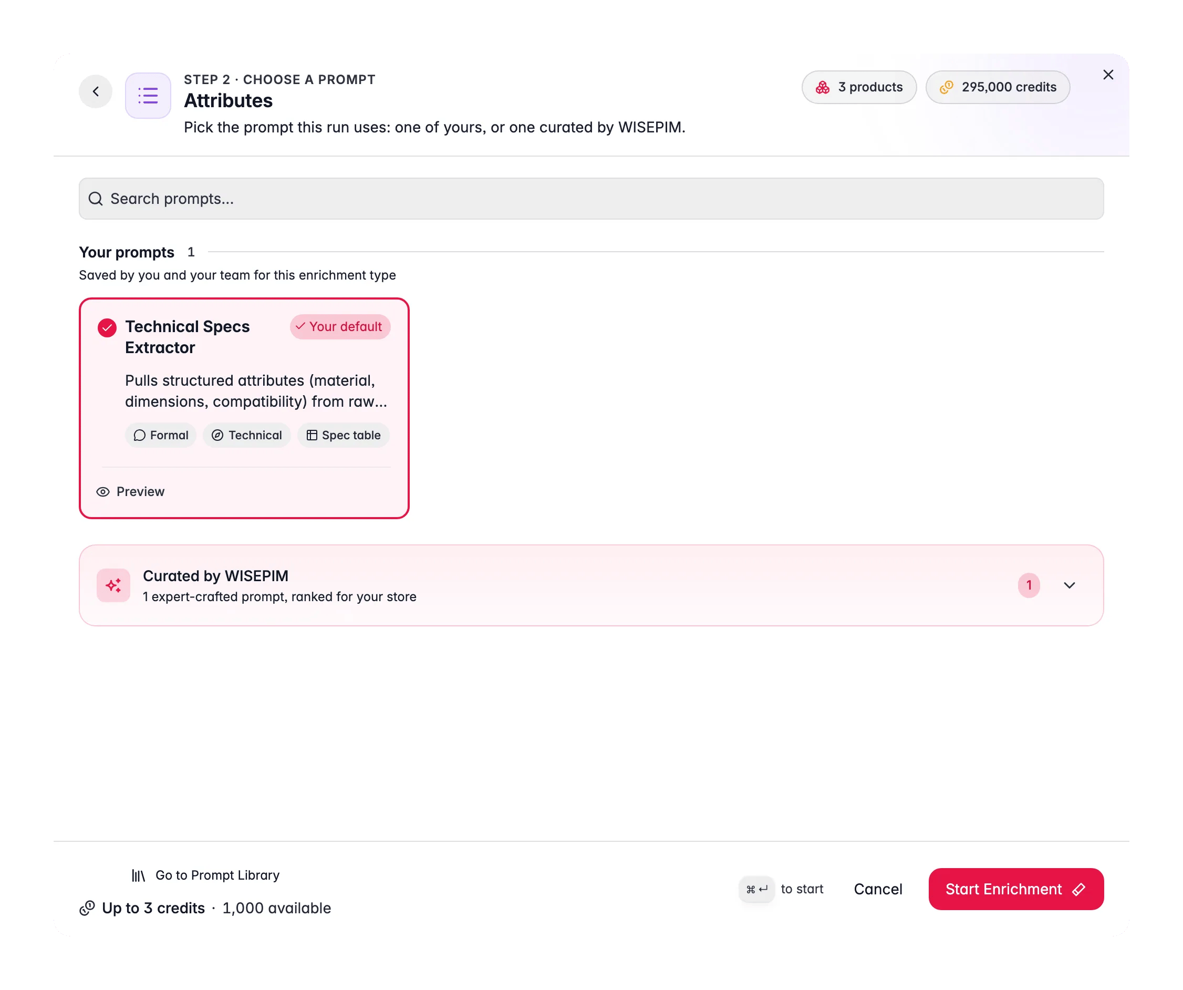1183x990 pixels.
Task: Click the curated prompts count badge
Action: pos(1029,585)
